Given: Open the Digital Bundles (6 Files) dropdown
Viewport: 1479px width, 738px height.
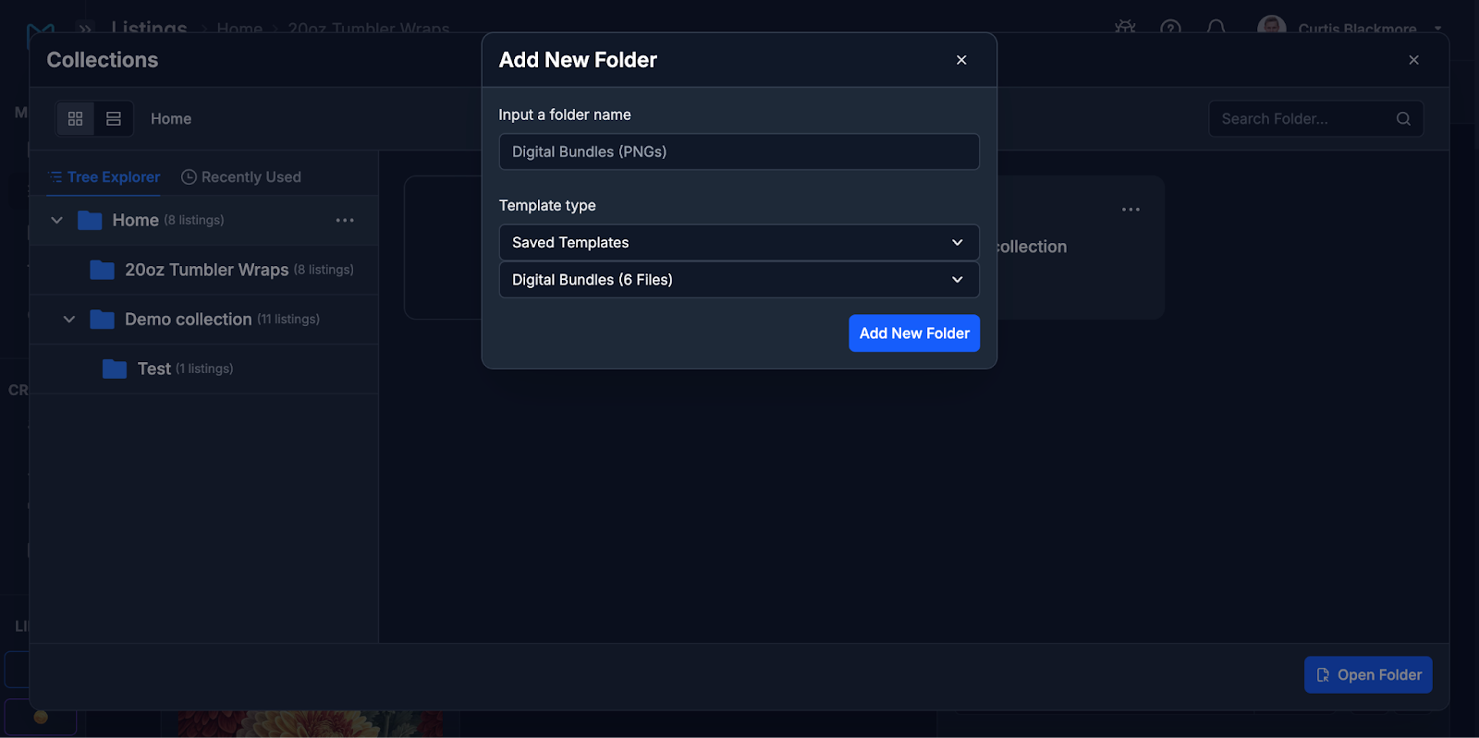Looking at the screenshot, I should pos(739,280).
